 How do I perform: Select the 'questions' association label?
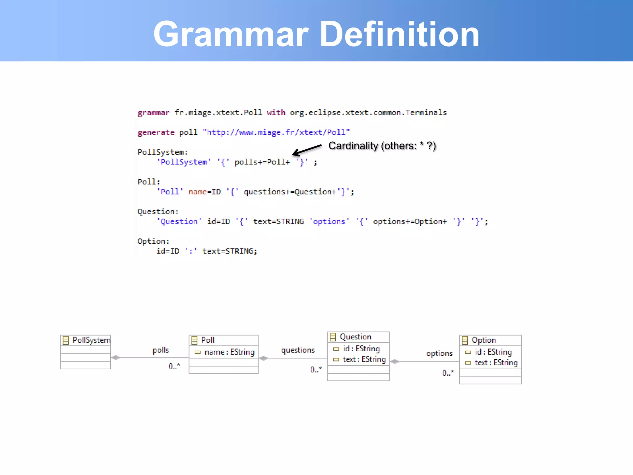[x=298, y=350]
